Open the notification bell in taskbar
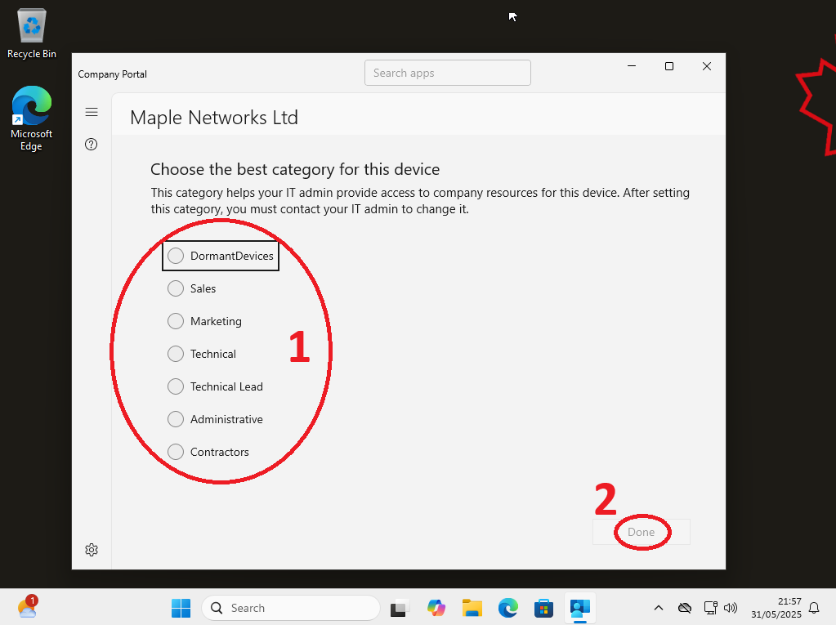This screenshot has width=836, height=625. [x=814, y=608]
